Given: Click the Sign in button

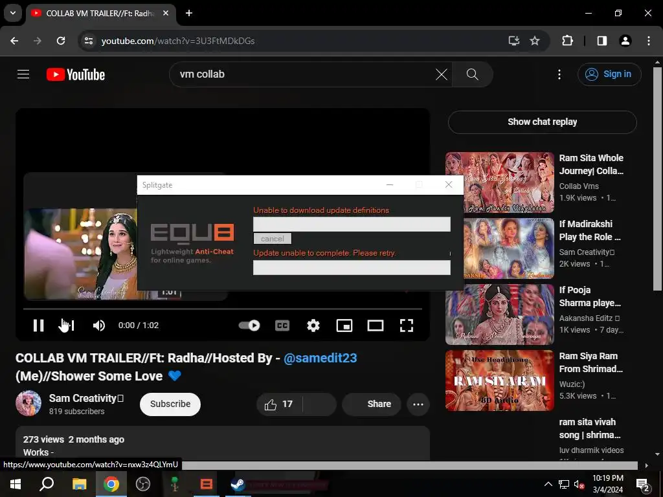Looking at the screenshot, I should [609, 74].
